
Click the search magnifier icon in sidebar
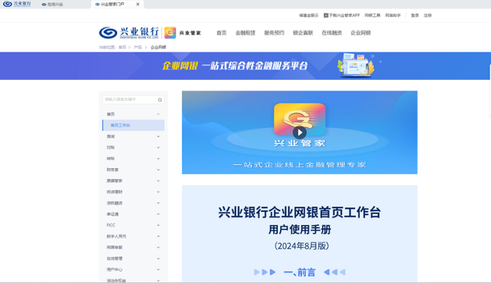click(160, 100)
